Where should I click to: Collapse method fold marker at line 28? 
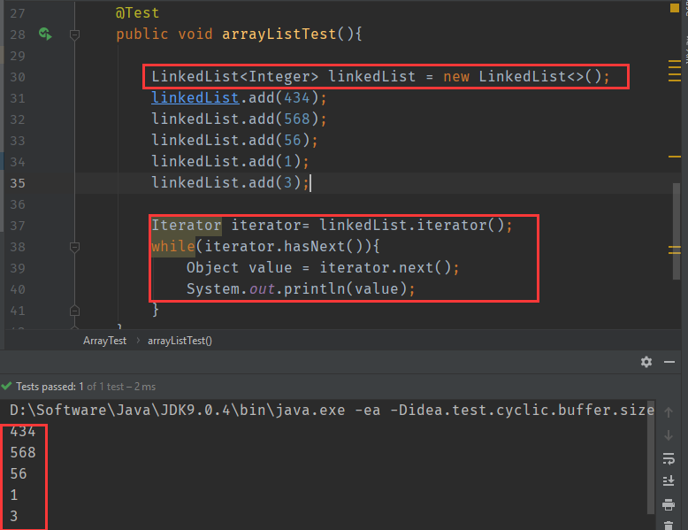(74, 35)
